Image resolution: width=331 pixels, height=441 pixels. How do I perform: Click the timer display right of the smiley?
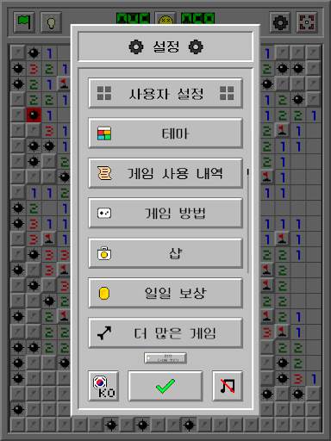click(198, 18)
